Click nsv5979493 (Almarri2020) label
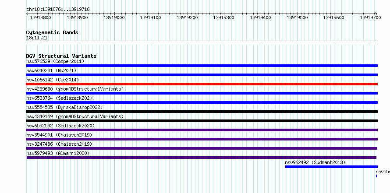 point(58,153)
